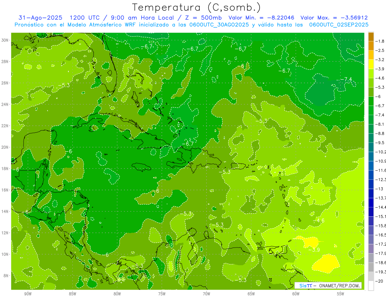Click the "18N" latitude axis label
Screen dimensions: 386x298
(x=5, y=168)
